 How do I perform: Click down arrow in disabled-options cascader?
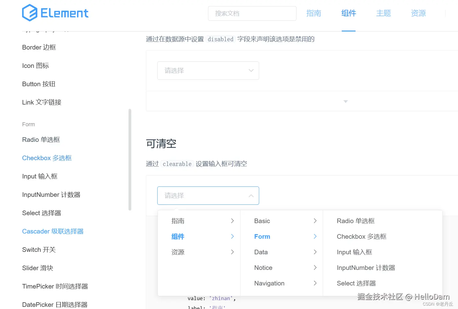[x=251, y=71]
